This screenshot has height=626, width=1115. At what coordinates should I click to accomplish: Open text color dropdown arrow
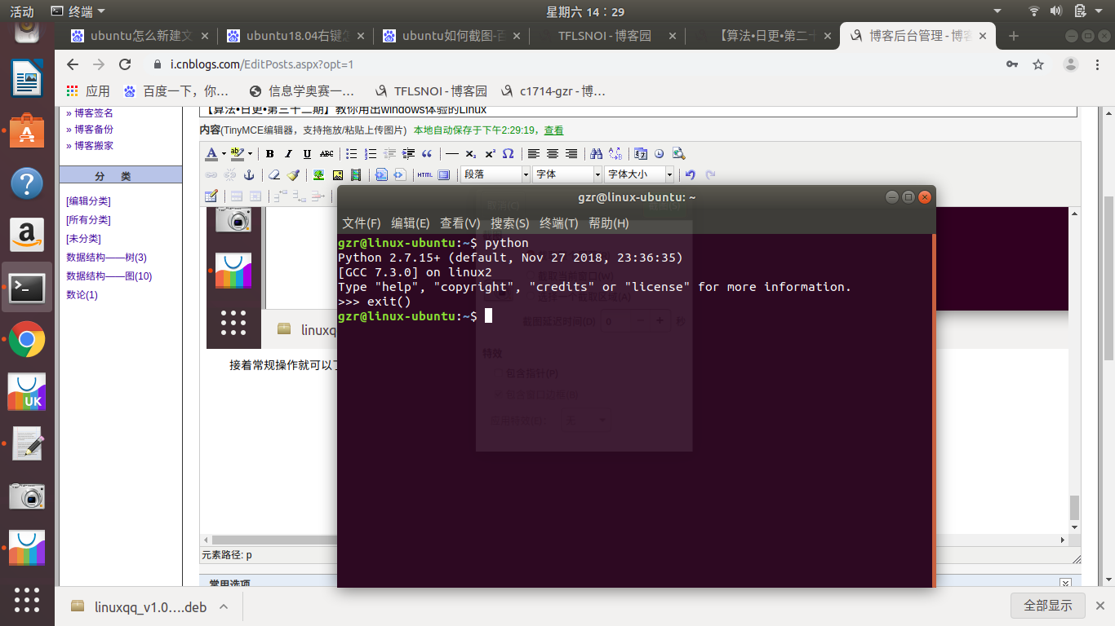pos(224,154)
